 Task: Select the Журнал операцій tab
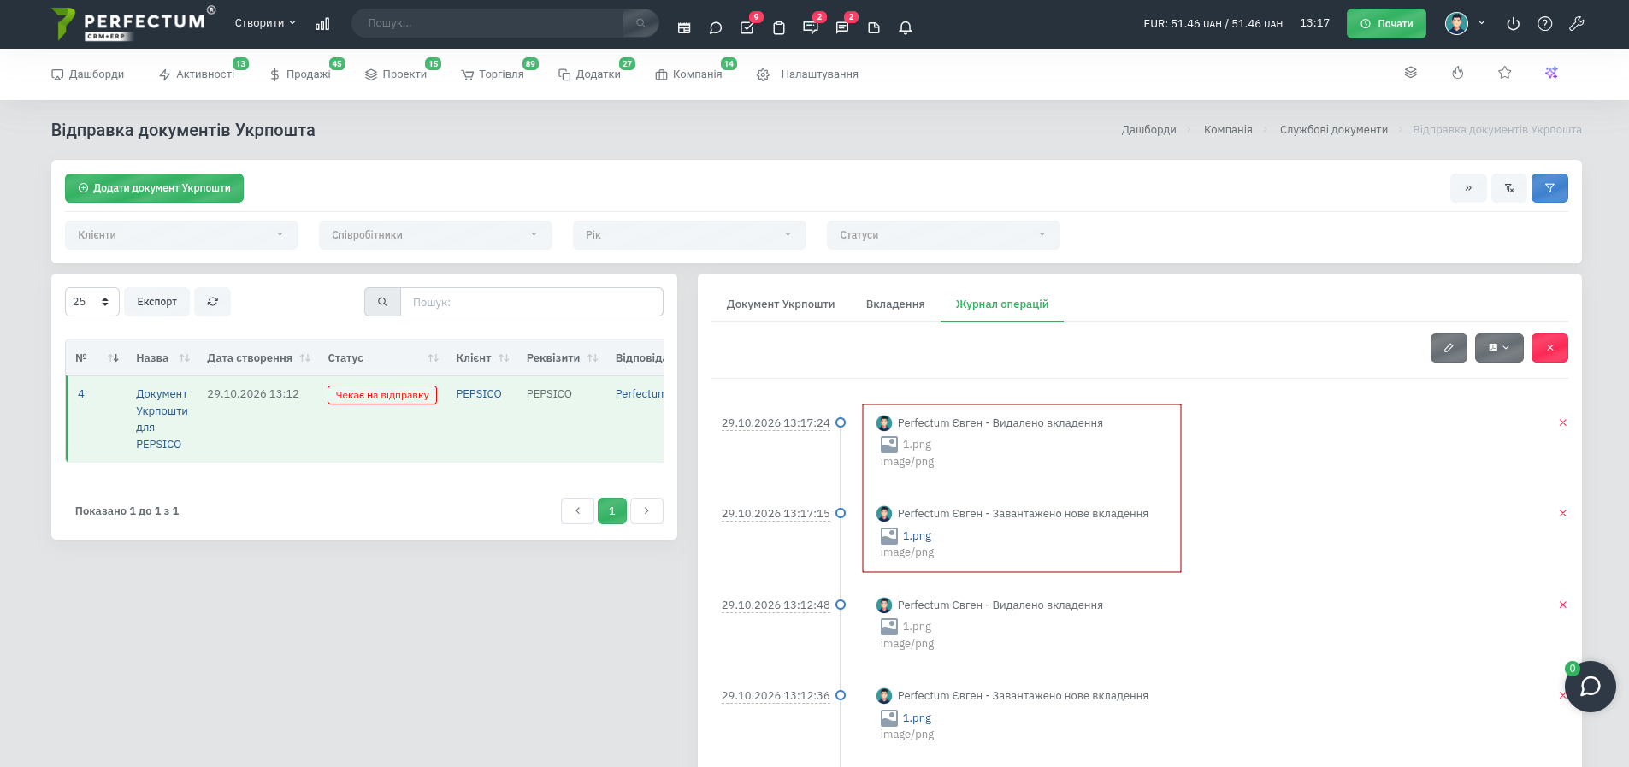tap(1002, 304)
